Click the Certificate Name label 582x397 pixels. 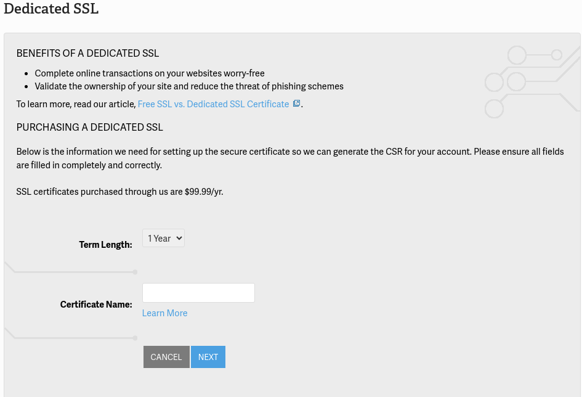[96, 305]
